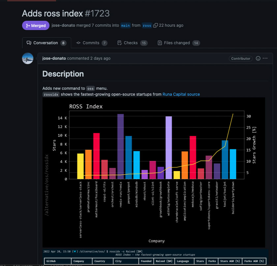The width and height of the screenshot is (277, 266).
Task: Click the rossidx terminal table screenshot
Action: [x=155, y=257]
